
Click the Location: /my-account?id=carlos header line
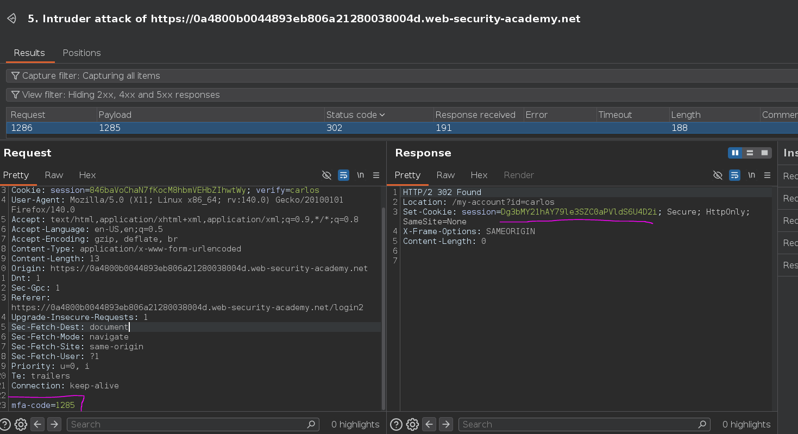pyautogui.click(x=479, y=202)
